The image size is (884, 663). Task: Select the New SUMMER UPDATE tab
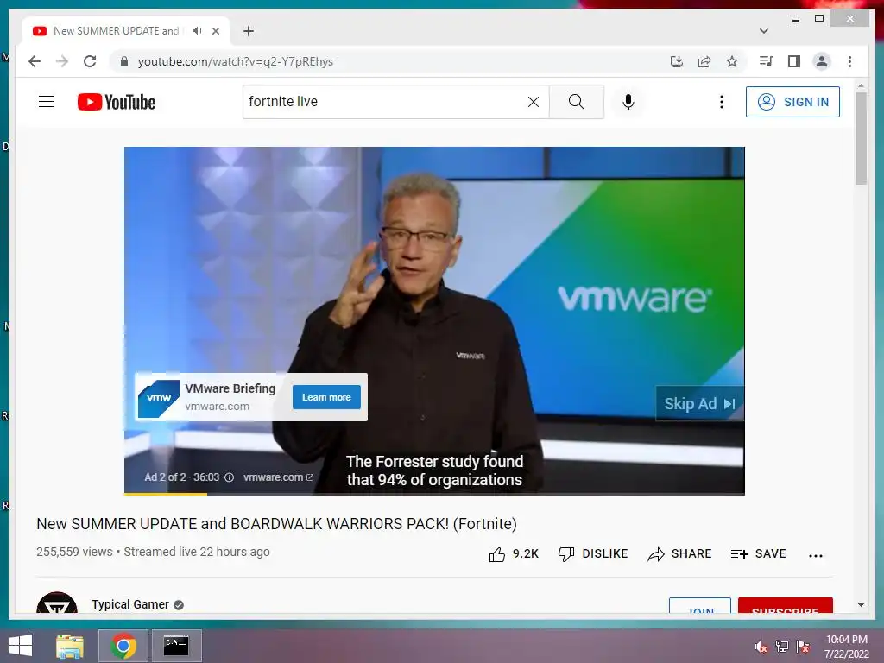click(x=126, y=31)
